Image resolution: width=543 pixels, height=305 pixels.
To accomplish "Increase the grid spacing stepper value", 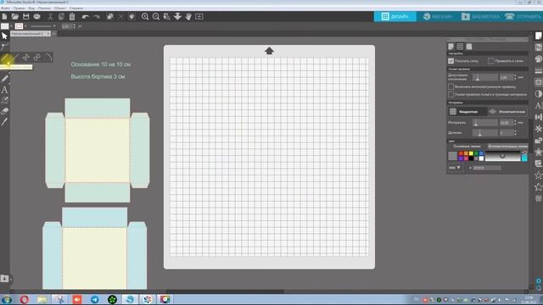I will 515,121.
